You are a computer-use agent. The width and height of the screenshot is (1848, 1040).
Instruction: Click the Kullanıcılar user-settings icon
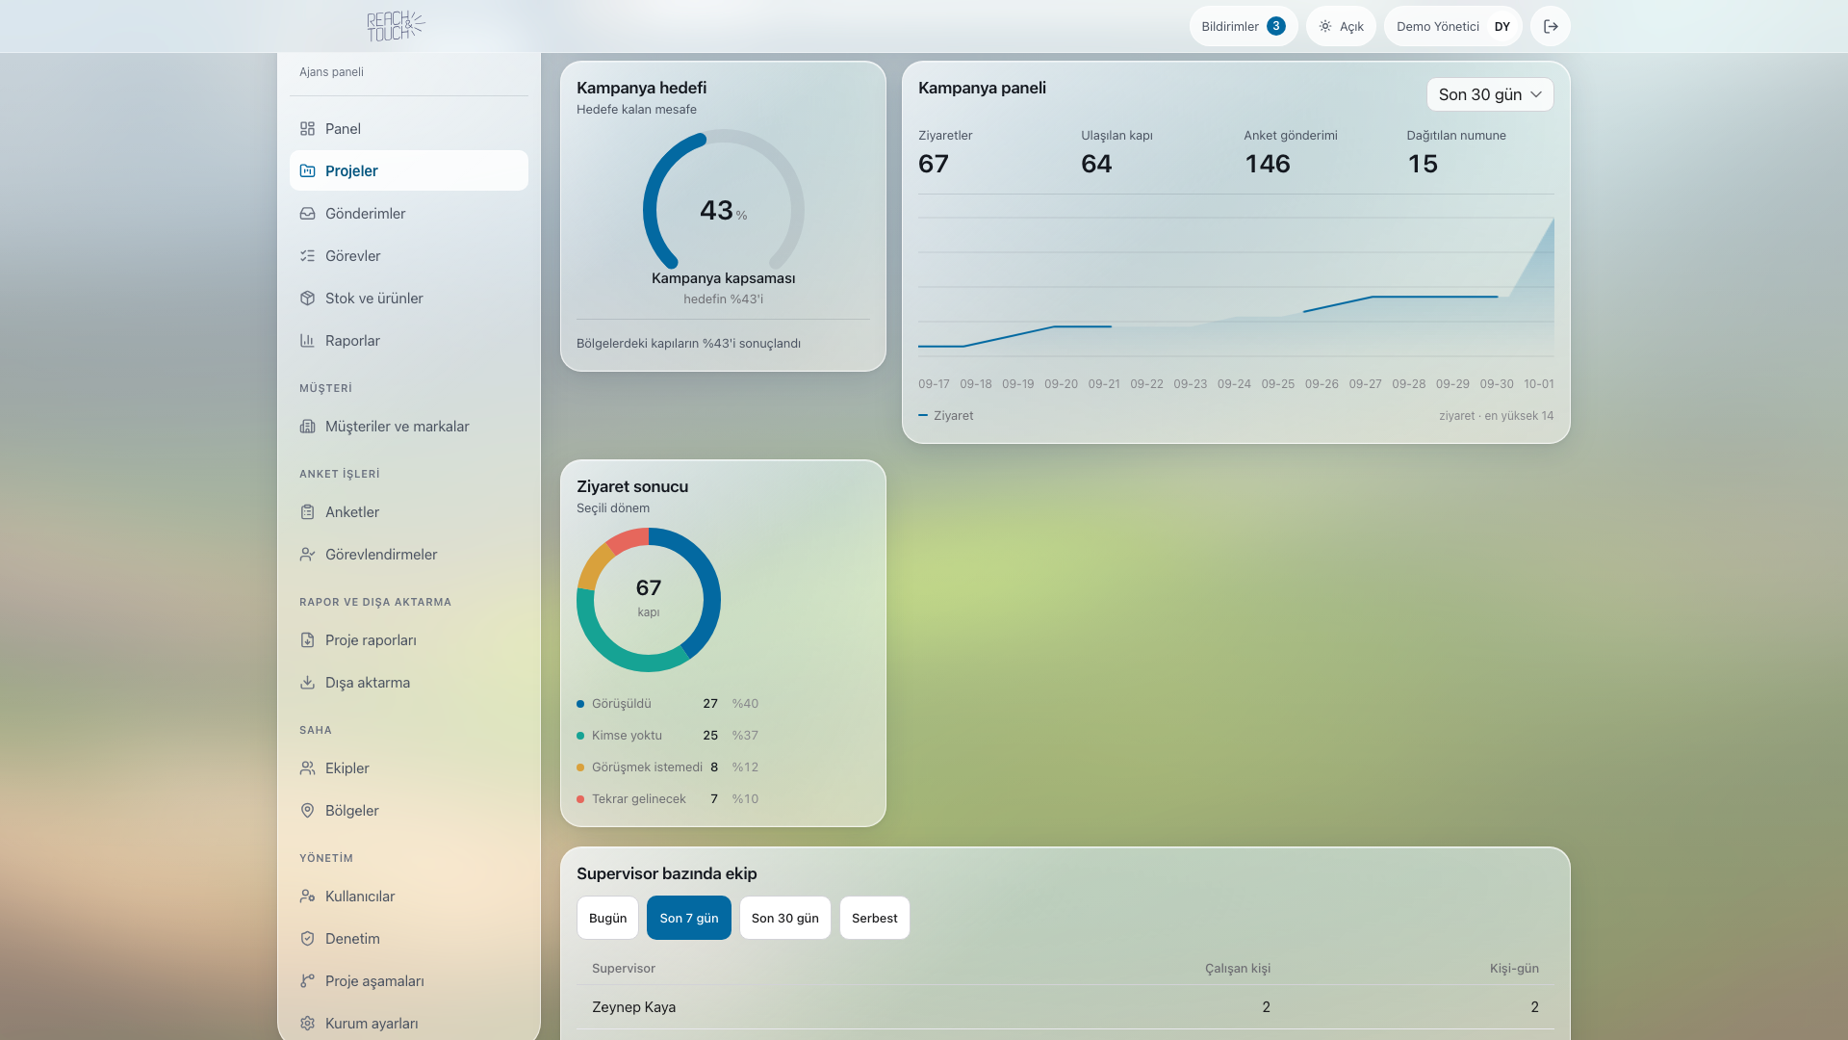(307, 897)
